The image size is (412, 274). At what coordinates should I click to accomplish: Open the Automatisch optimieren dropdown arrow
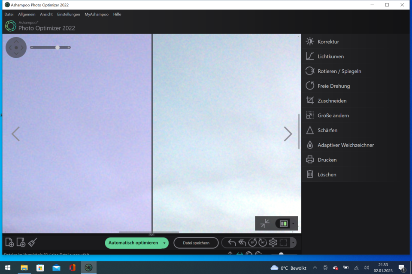coord(164,243)
